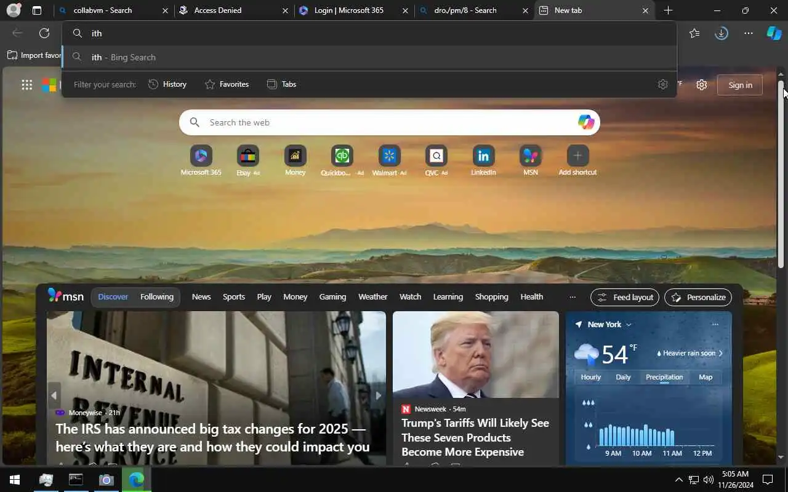The height and width of the screenshot is (492, 788).
Task: Open the Settings and more ellipsis menu
Action: 749,33
